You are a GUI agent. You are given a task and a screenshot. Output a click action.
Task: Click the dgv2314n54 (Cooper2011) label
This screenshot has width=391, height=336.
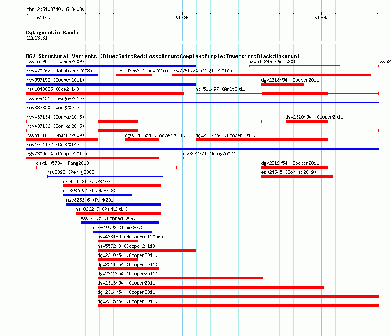tap(127, 292)
